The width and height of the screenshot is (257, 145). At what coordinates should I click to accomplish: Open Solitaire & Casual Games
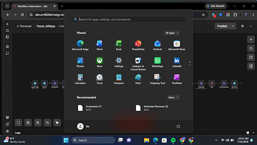click(138, 64)
